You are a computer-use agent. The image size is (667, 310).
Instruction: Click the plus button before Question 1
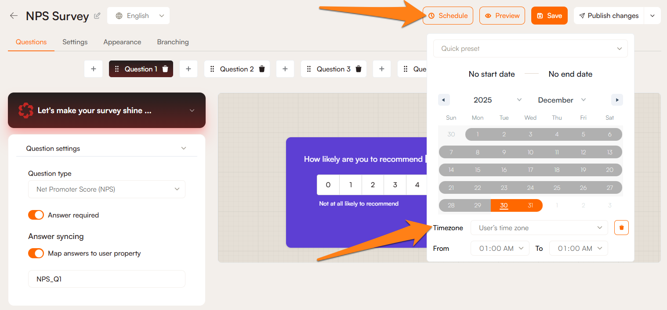[x=93, y=69]
